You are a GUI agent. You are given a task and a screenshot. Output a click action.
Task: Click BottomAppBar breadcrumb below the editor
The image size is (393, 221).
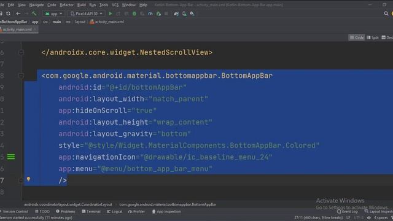coord(168,204)
